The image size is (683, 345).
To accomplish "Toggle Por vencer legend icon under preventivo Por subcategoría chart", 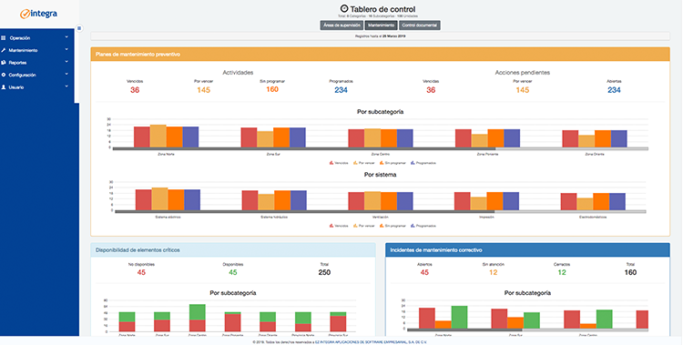I will coord(355,163).
